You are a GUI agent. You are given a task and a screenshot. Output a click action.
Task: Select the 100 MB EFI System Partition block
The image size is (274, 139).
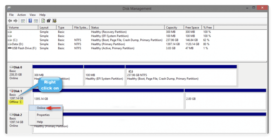pyautogui.click(x=104, y=75)
